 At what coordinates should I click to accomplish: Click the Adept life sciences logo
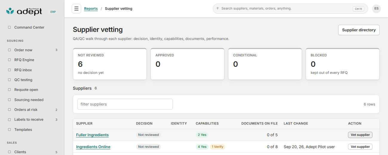[x=24, y=11]
